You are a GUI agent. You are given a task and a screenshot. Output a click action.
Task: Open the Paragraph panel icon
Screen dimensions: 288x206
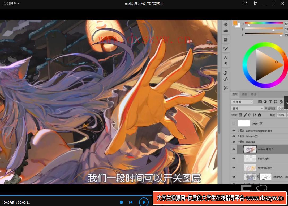(x=226, y=64)
